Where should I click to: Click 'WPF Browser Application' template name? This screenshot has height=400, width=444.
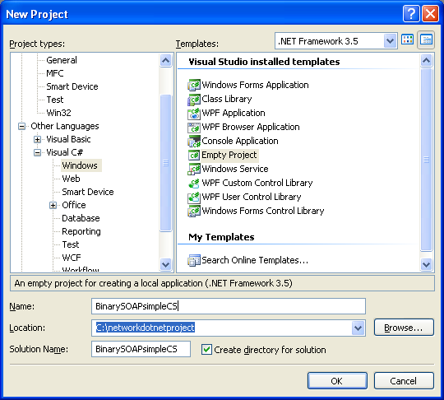coord(251,127)
